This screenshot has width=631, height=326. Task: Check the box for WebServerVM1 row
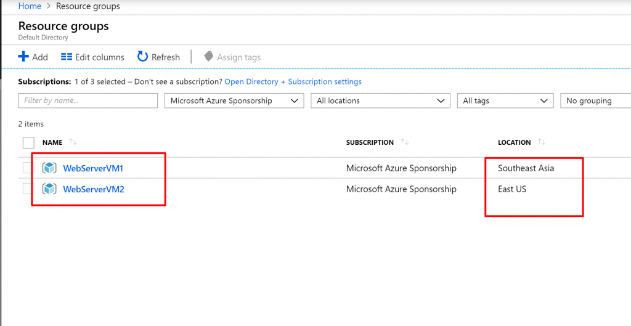tap(28, 168)
